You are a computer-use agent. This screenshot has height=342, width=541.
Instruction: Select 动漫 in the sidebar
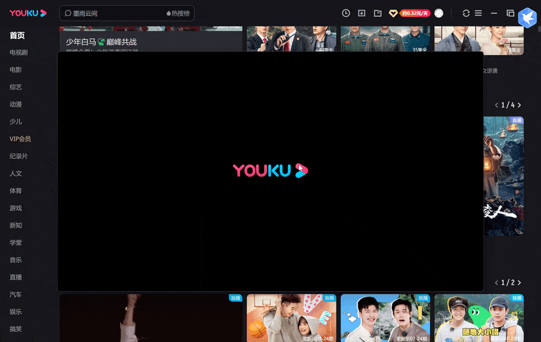click(x=16, y=104)
